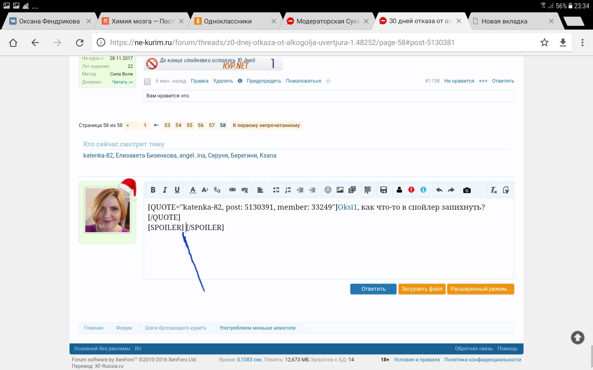Tick the checkbox next to post #1158
This screenshot has height=370, width=593.
pyautogui.click(x=147, y=81)
